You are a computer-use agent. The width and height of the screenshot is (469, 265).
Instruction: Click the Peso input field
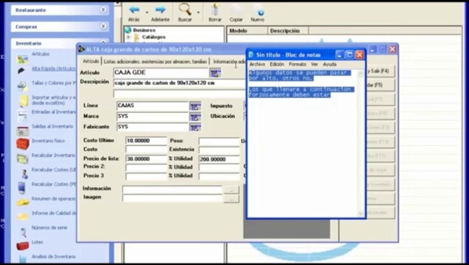point(219,141)
